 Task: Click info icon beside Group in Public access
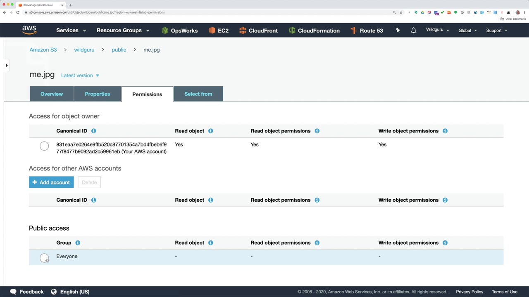point(78,243)
